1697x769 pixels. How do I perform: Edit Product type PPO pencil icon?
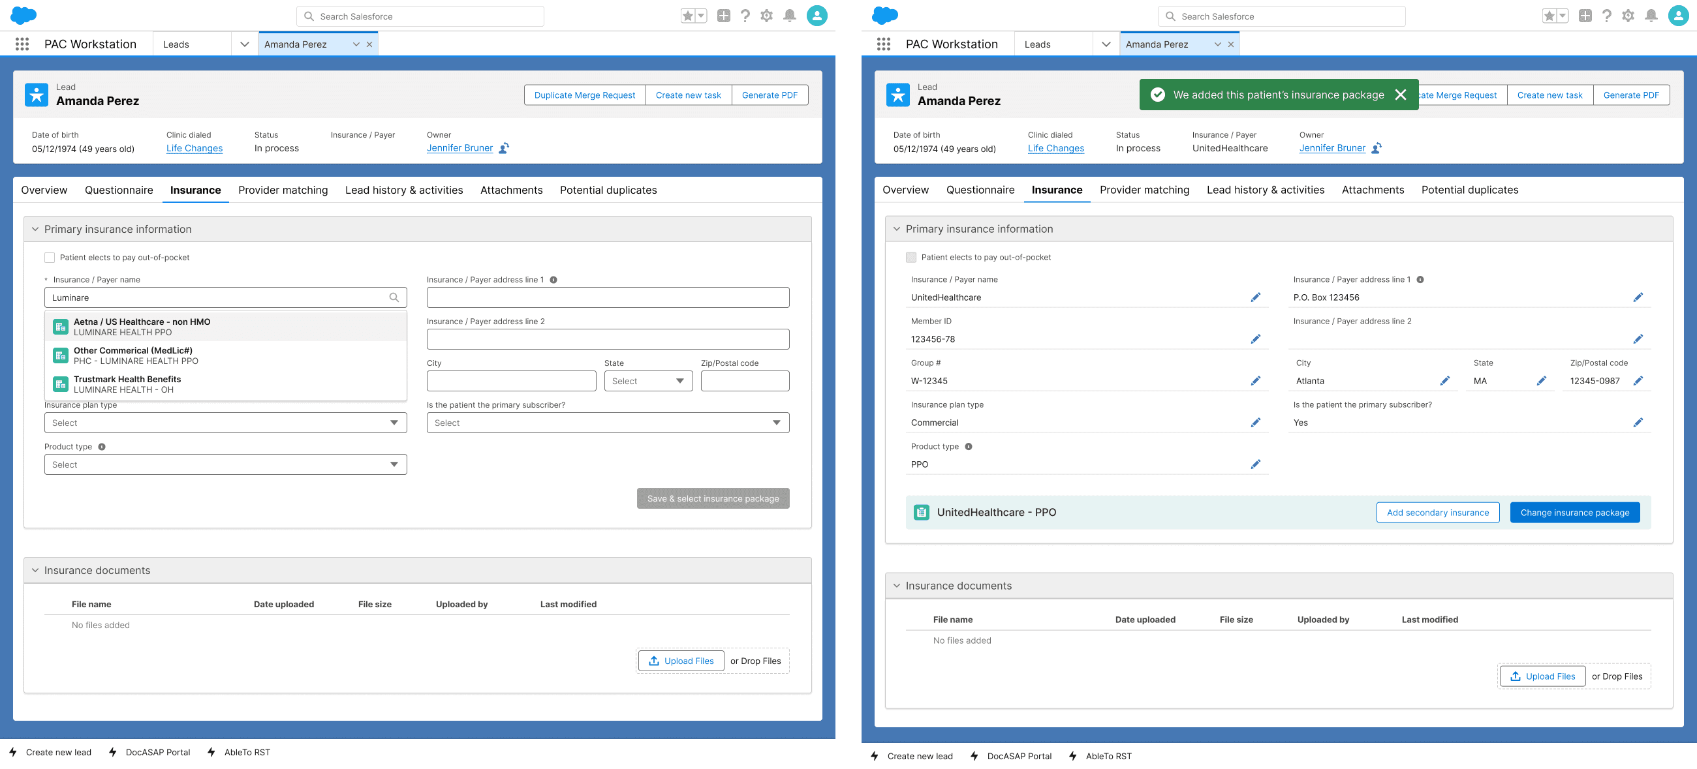pyautogui.click(x=1256, y=464)
